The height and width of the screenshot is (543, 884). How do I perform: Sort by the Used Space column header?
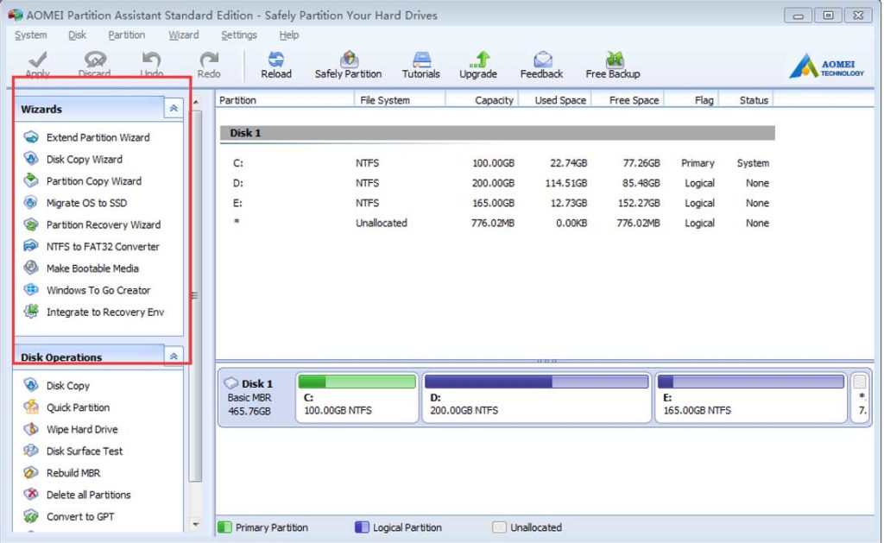tap(553, 100)
